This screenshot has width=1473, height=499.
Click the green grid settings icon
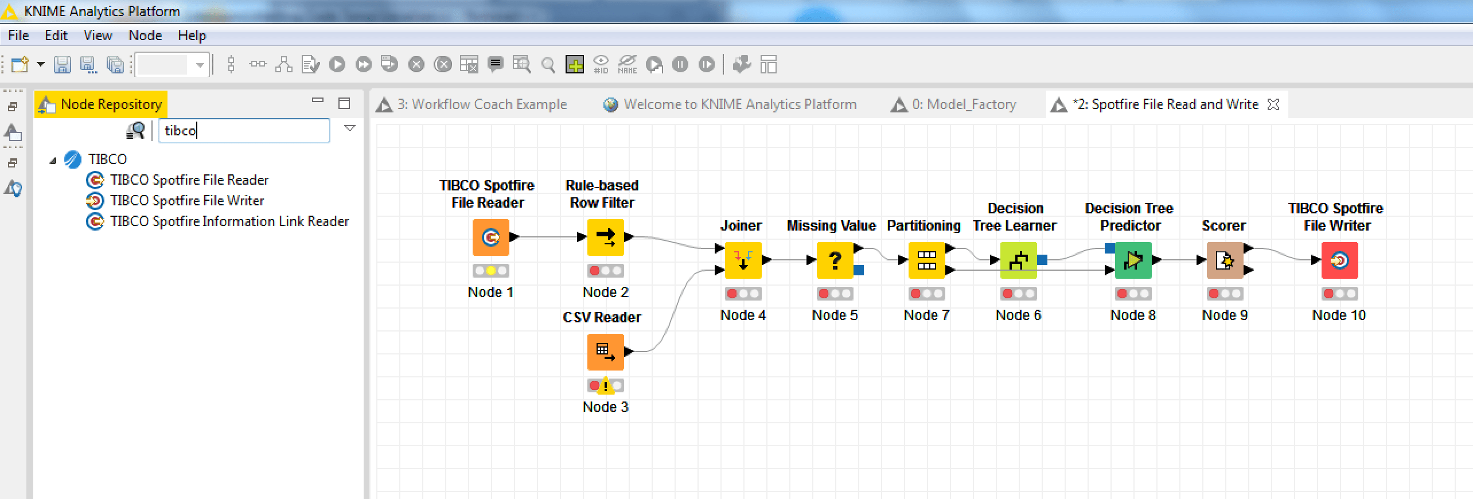click(574, 65)
